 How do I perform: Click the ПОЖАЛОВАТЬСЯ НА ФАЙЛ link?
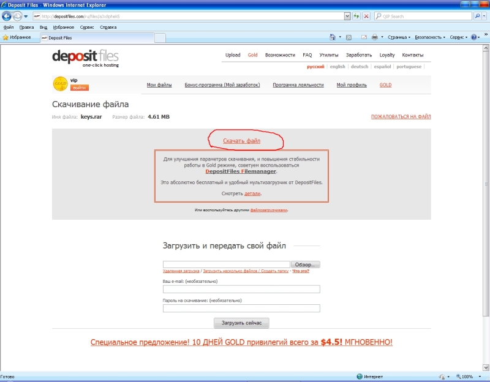pyautogui.click(x=401, y=116)
